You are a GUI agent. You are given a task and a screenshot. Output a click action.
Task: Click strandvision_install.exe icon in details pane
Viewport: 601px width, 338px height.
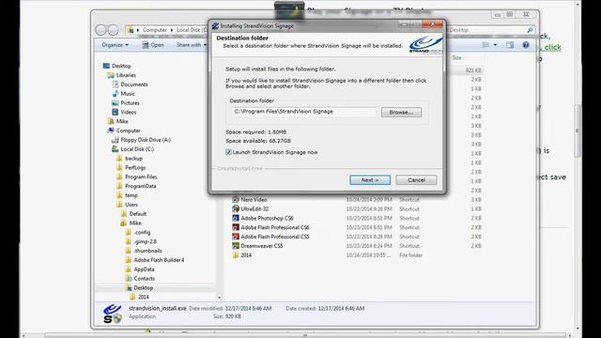click(x=113, y=313)
